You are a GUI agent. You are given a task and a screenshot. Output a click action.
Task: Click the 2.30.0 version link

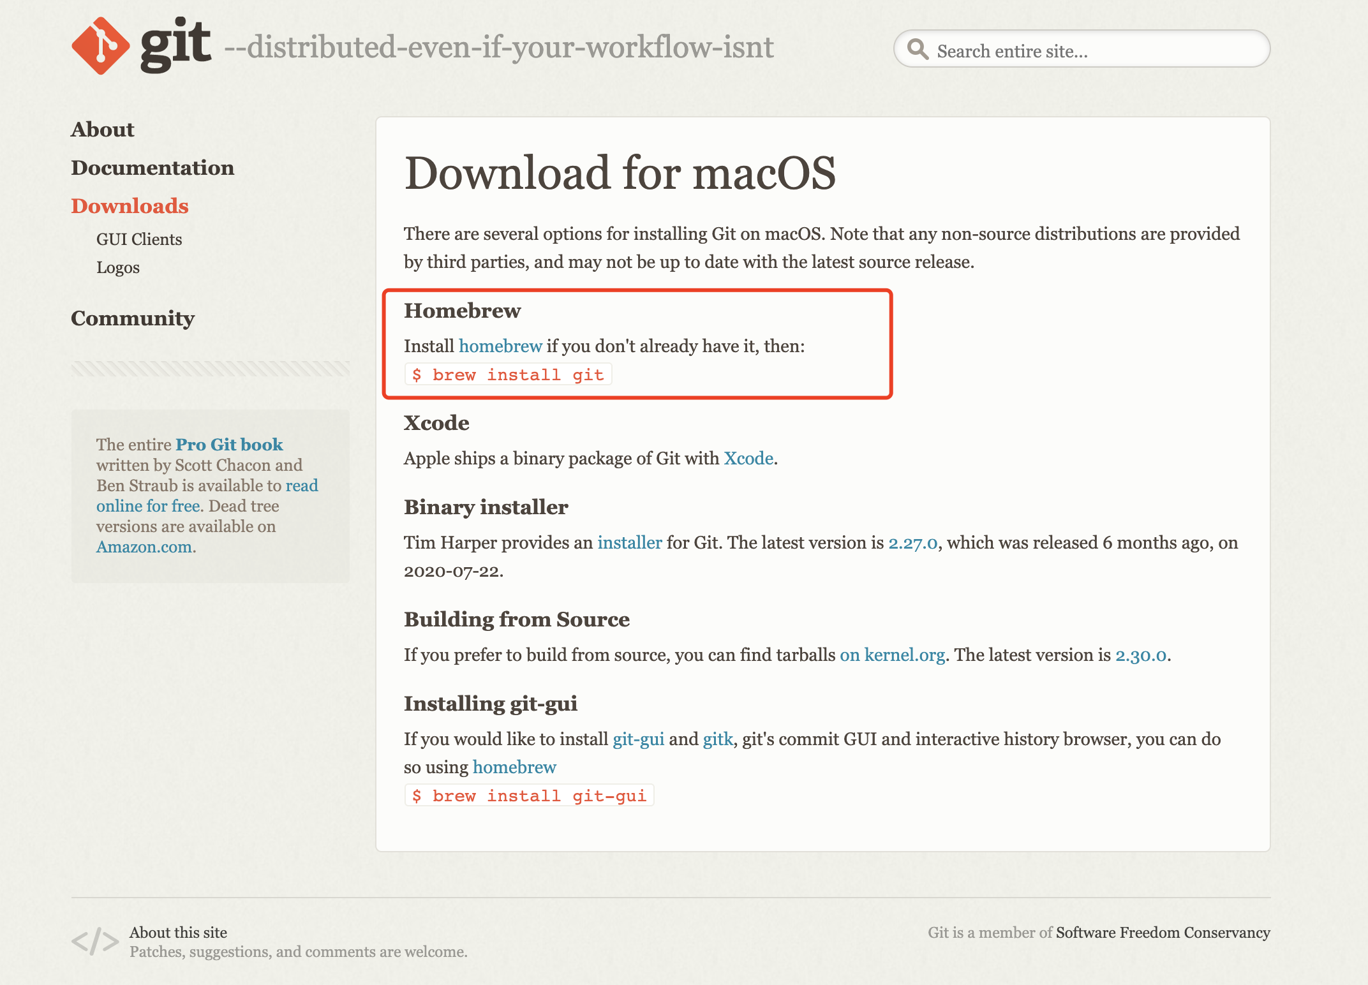(1141, 655)
